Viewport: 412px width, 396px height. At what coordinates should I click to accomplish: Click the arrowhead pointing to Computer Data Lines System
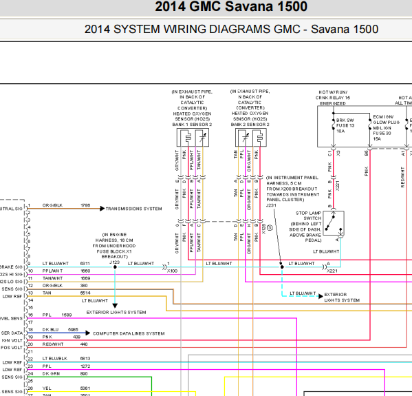pos(88,333)
